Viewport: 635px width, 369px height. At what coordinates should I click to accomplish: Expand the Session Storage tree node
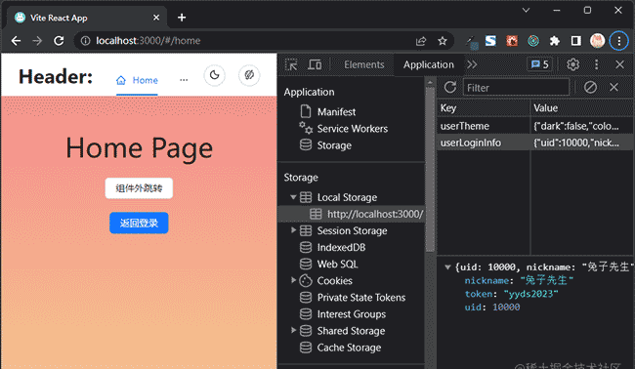pyautogui.click(x=293, y=230)
